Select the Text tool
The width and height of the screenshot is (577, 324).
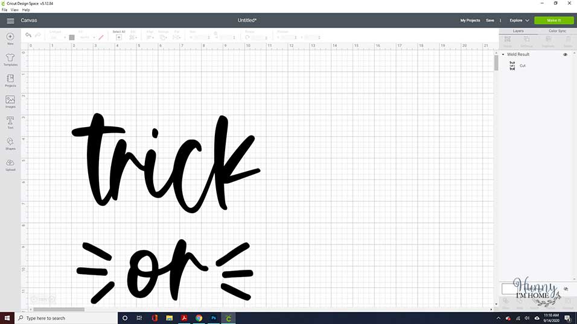point(10,122)
